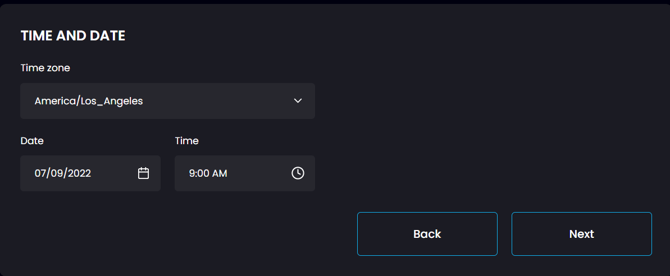Open the clock picker icon in Time field
The width and height of the screenshot is (670, 276).
(298, 173)
